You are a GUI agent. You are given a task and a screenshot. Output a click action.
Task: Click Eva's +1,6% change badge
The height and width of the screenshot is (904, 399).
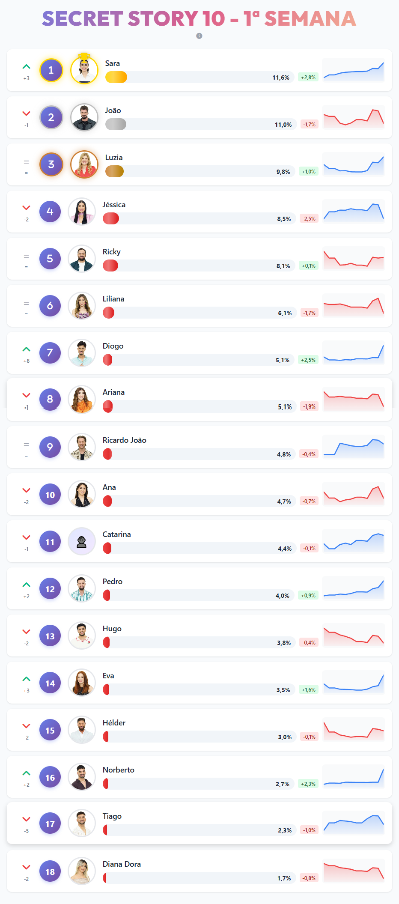coord(308,690)
